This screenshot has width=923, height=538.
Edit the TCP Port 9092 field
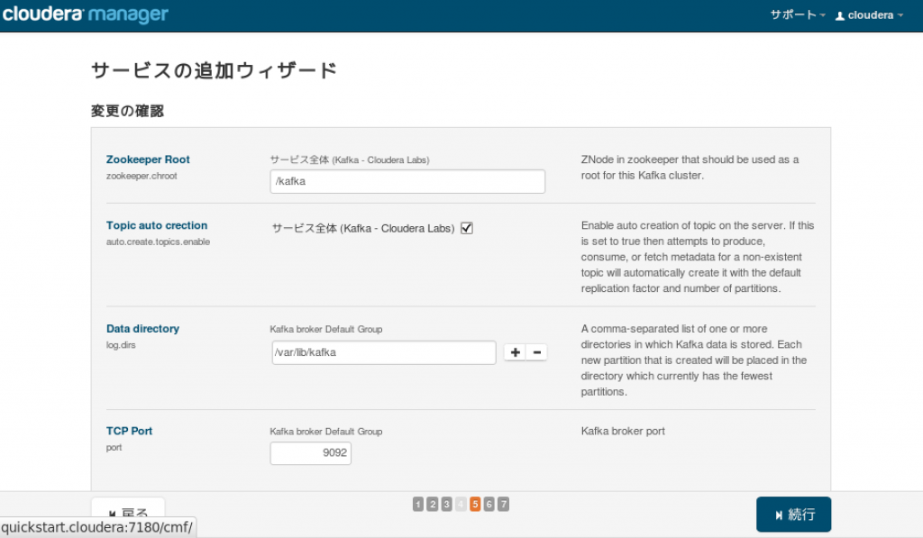click(311, 453)
